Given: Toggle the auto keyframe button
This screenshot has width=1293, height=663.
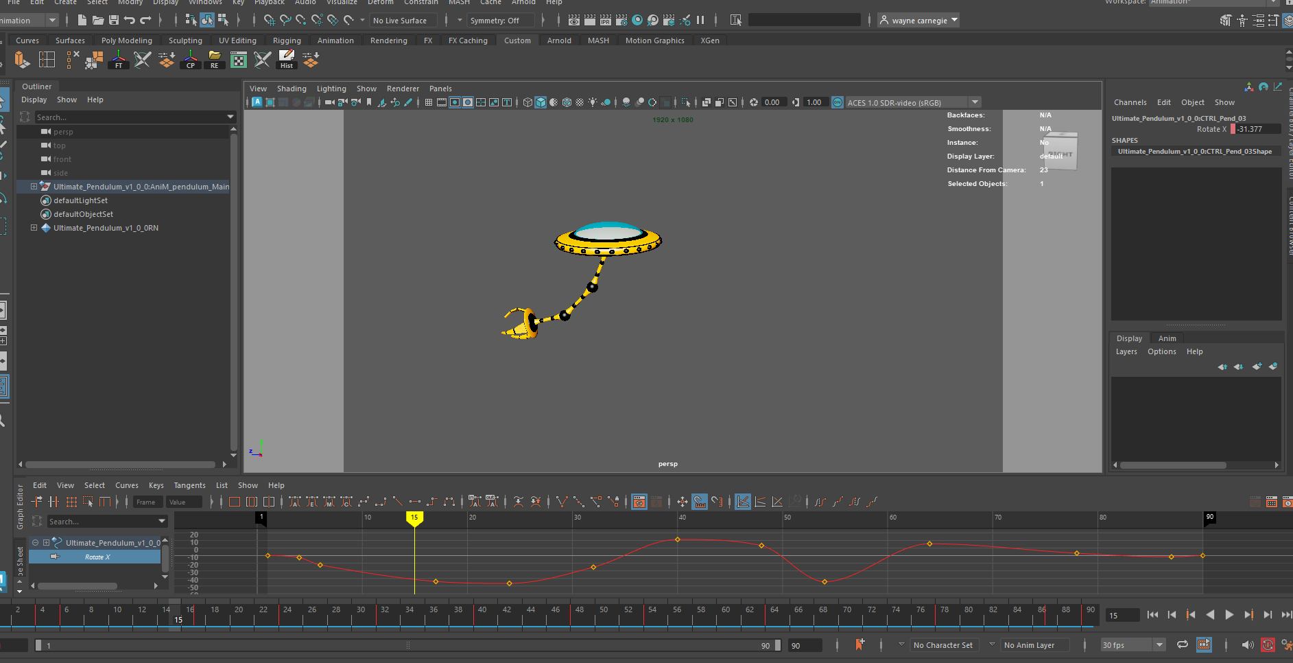Looking at the screenshot, I should coord(1268,644).
